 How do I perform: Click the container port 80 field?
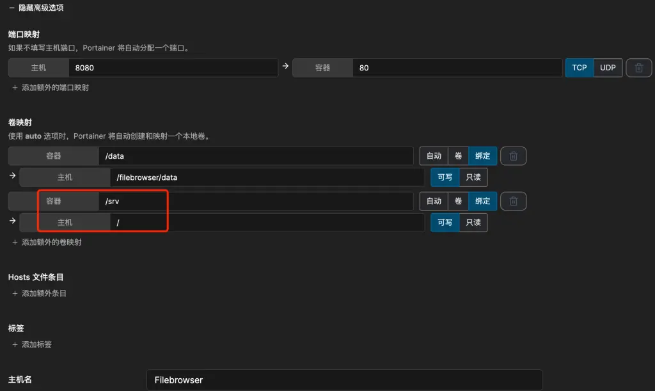click(457, 68)
